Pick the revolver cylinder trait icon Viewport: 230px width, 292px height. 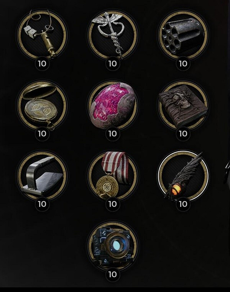[183, 35]
